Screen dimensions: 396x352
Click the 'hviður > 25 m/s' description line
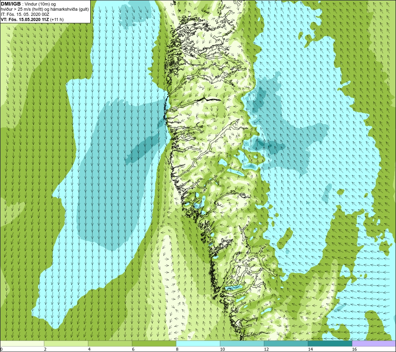coord(45,10)
